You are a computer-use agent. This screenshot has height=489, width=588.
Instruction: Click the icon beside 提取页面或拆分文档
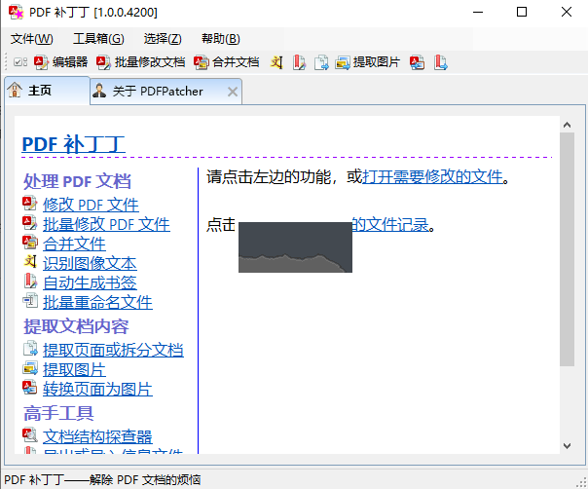click(x=30, y=349)
